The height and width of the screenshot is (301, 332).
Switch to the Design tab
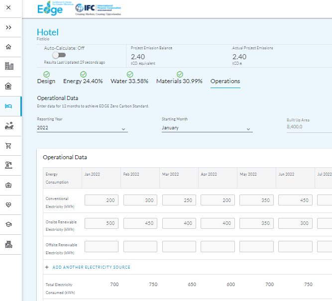pos(46,81)
